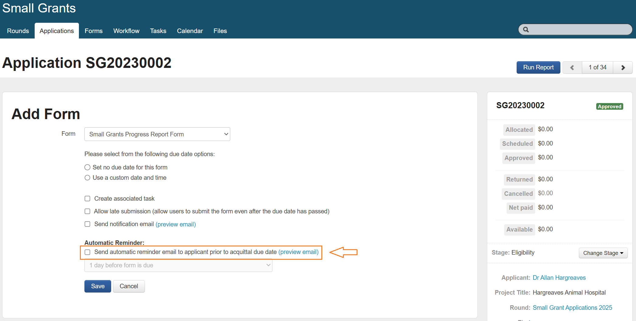The image size is (636, 321).
Task: Open the Workflow tab
Action: (126, 31)
